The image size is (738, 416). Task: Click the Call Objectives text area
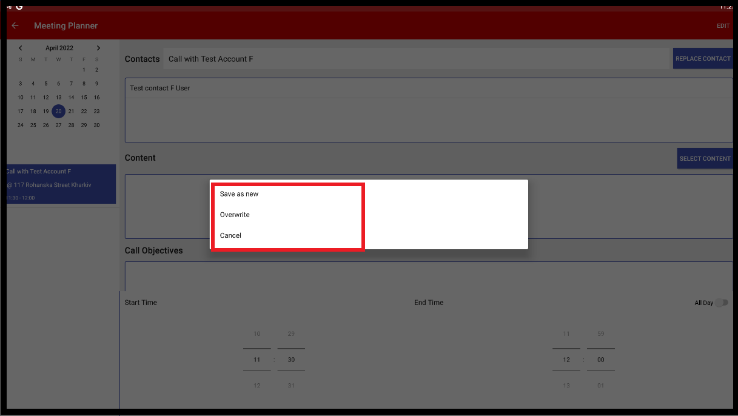428,276
